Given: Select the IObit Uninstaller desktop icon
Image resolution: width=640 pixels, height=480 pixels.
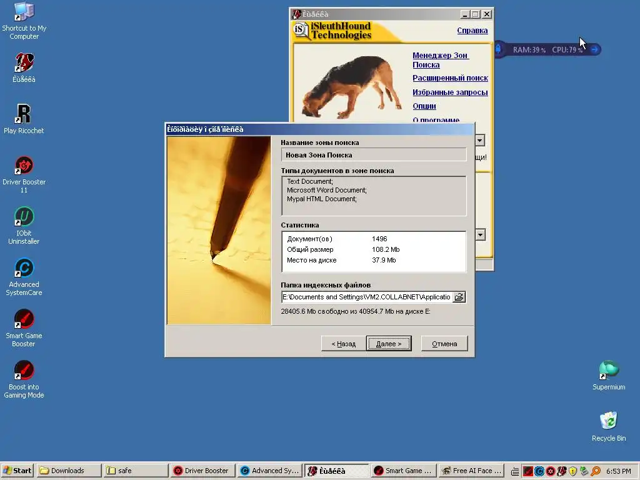Looking at the screenshot, I should [x=24, y=226].
